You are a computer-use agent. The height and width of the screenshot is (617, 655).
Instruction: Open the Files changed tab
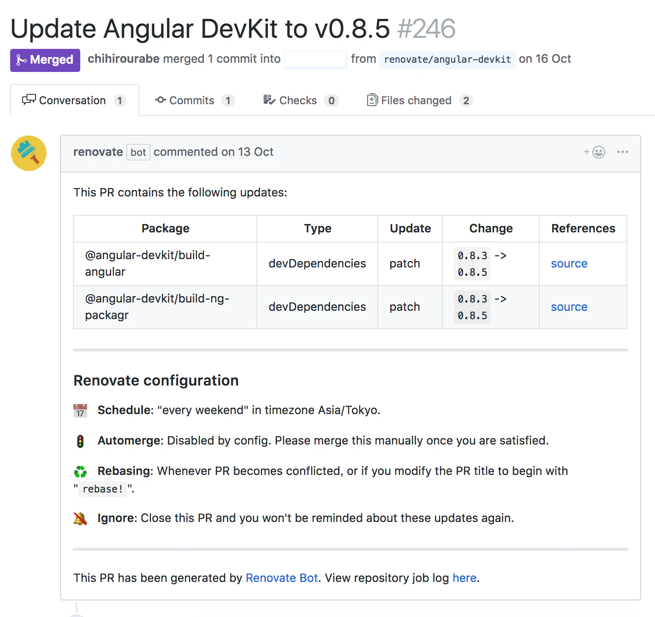pyautogui.click(x=420, y=101)
